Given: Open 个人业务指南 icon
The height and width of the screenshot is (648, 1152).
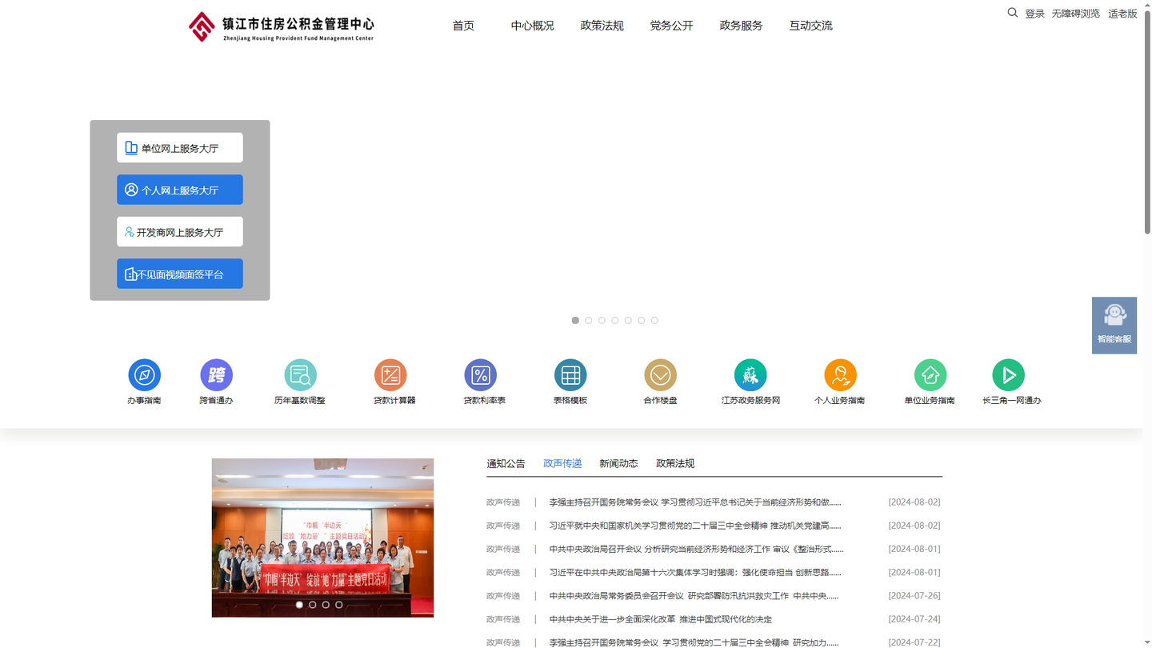Looking at the screenshot, I should coord(840,375).
